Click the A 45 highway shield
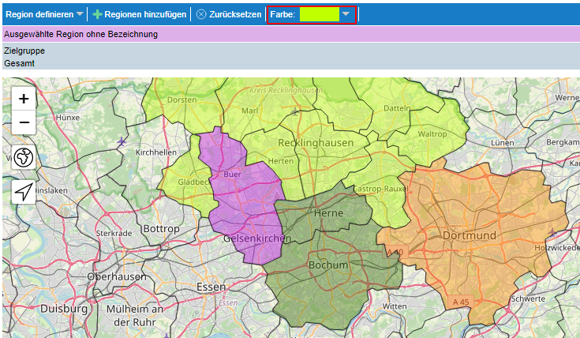580x338 pixels. [461, 302]
